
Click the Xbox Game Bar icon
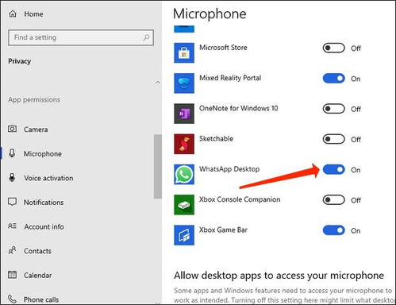click(x=184, y=235)
